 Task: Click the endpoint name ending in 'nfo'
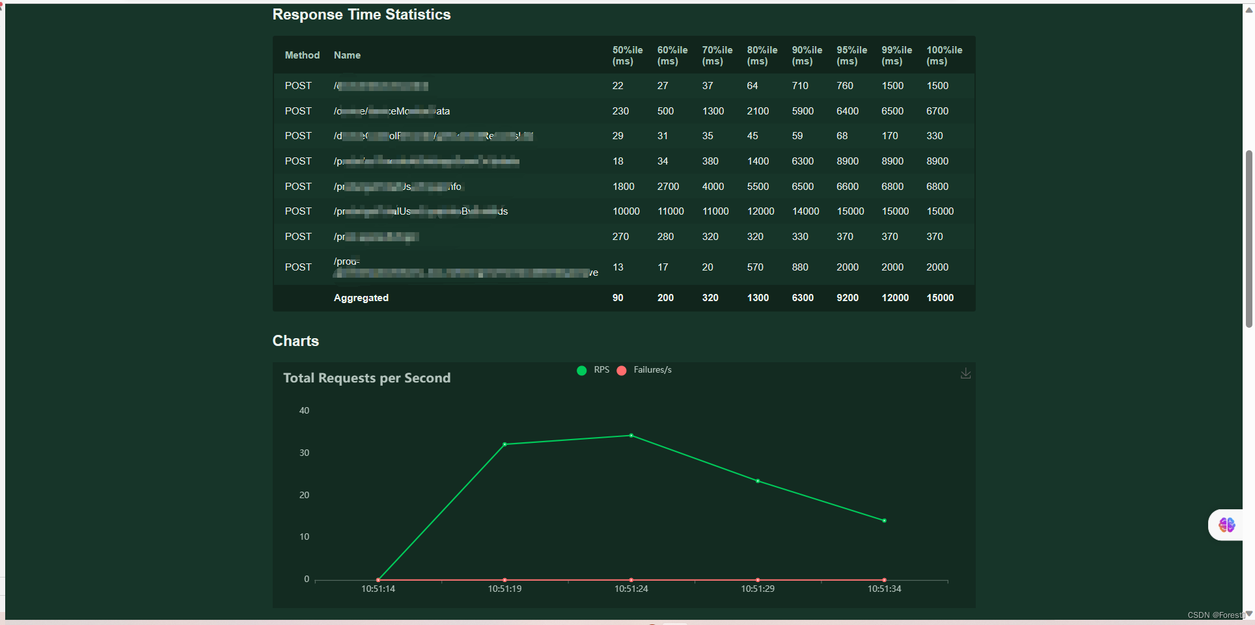398,187
